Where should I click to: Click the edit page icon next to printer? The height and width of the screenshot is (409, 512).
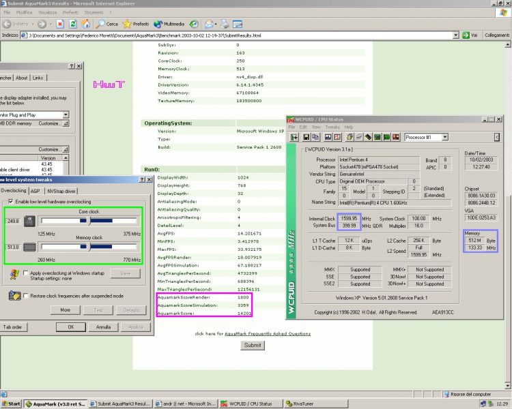pos(238,24)
